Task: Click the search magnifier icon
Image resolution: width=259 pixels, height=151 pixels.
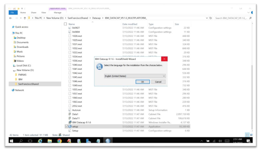Action: [x=250, y=18]
